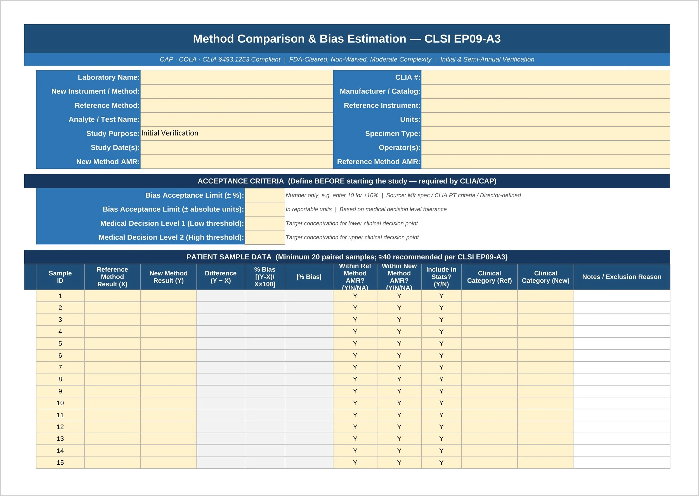Open the Study Purpose selection showing Initial Verification
The width and height of the screenshot is (699, 496).
point(235,133)
